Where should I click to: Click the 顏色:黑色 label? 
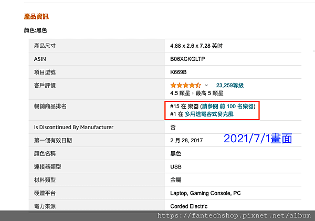point(35,30)
